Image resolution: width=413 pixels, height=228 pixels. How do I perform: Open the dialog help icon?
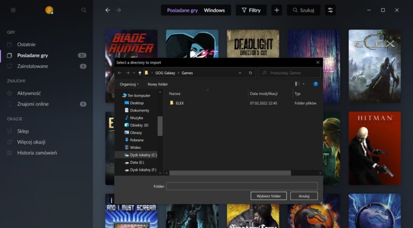click(x=316, y=84)
